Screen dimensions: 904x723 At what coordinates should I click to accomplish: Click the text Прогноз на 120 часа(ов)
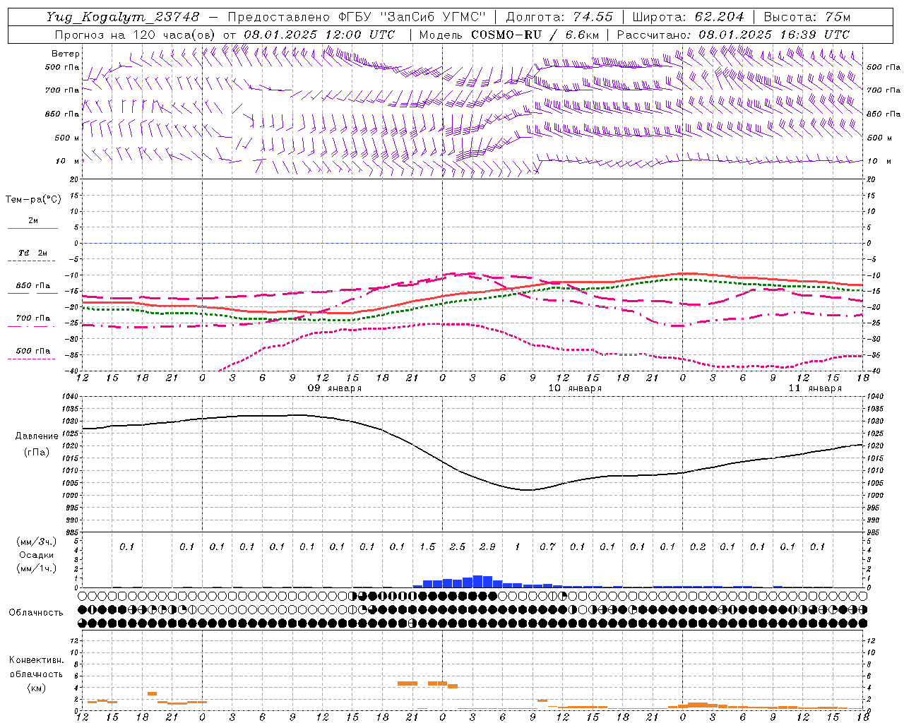coord(136,35)
